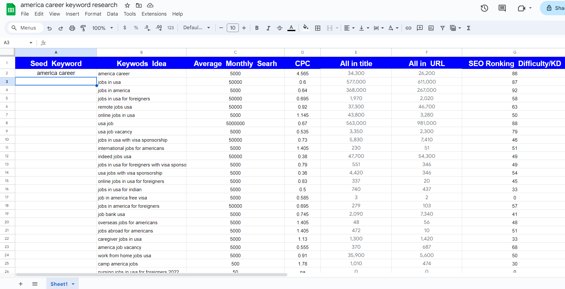Screen dimensions: 565x289
Task: Open the 100% zoom dropdown
Action: (x=102, y=28)
